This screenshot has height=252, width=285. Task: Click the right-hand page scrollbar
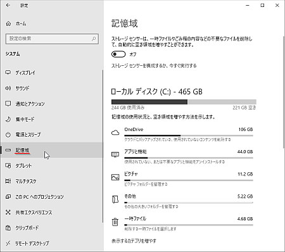284,92
